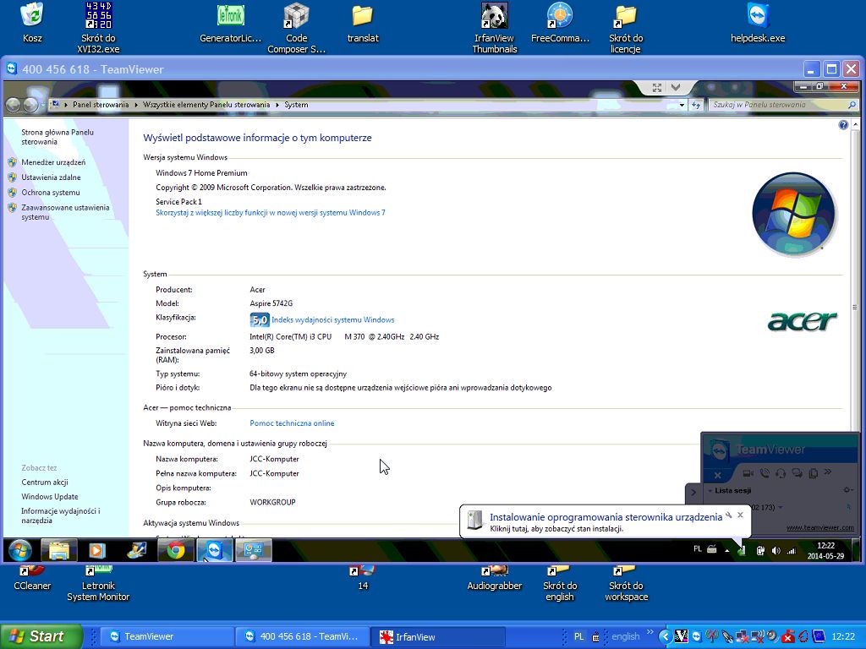The width and height of the screenshot is (866, 649).
Task: Open Google Chrome on the remote taskbar
Action: pos(176,551)
